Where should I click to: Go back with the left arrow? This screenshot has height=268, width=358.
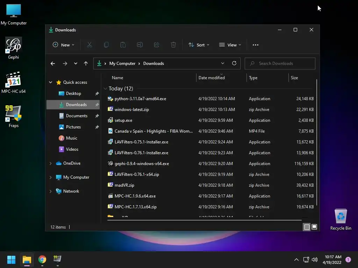(53, 64)
